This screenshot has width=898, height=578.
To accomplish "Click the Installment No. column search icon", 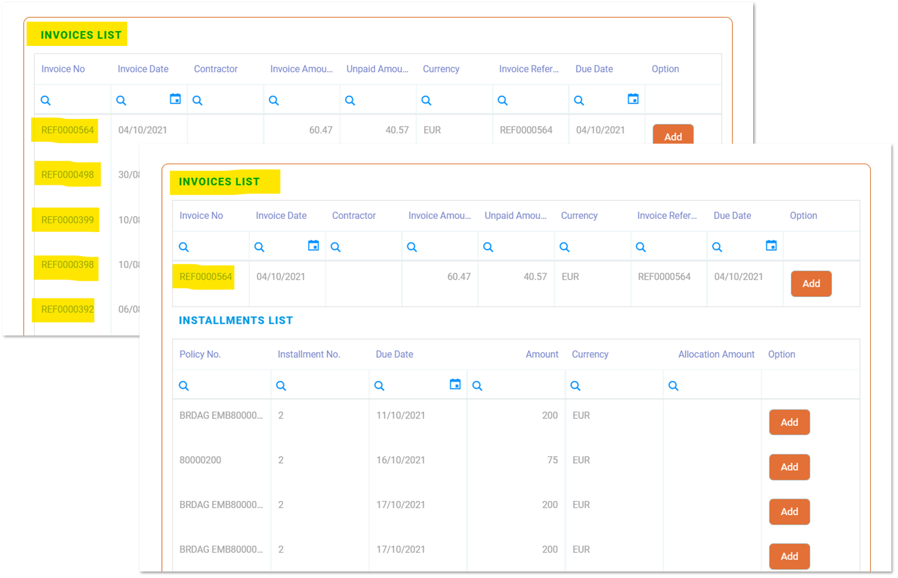I will [281, 386].
